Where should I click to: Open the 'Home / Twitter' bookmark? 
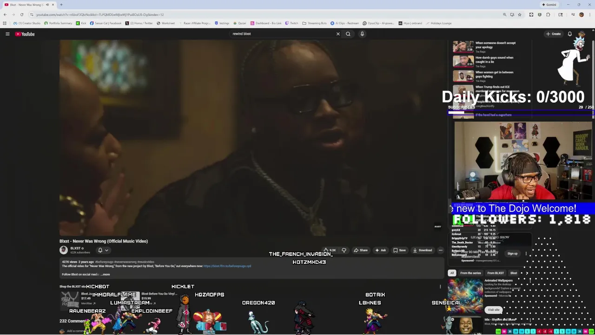(139, 23)
